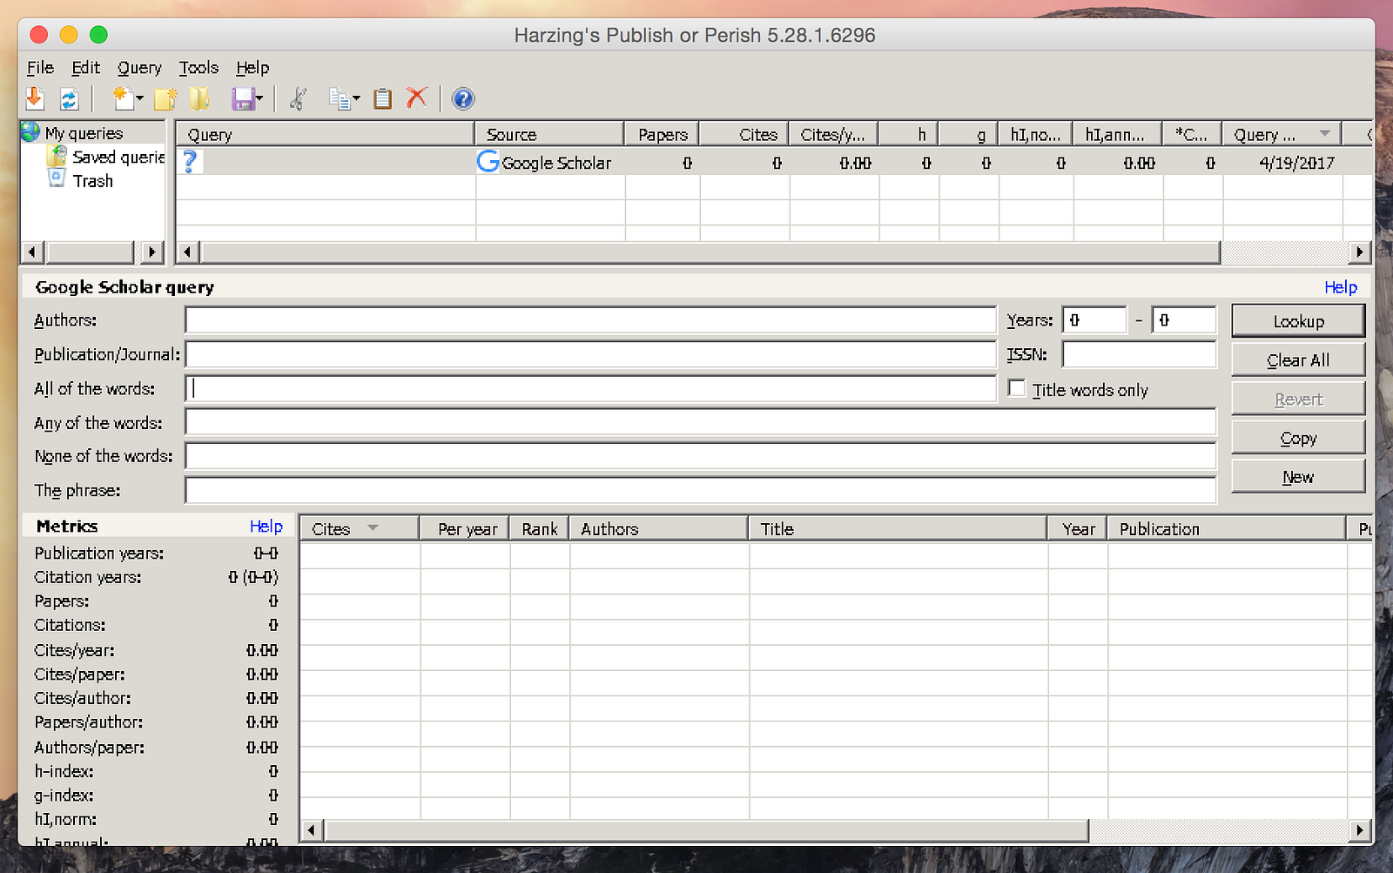Click the sort arrow on the results Cites column
The height and width of the screenshot is (873, 1393).
click(373, 527)
